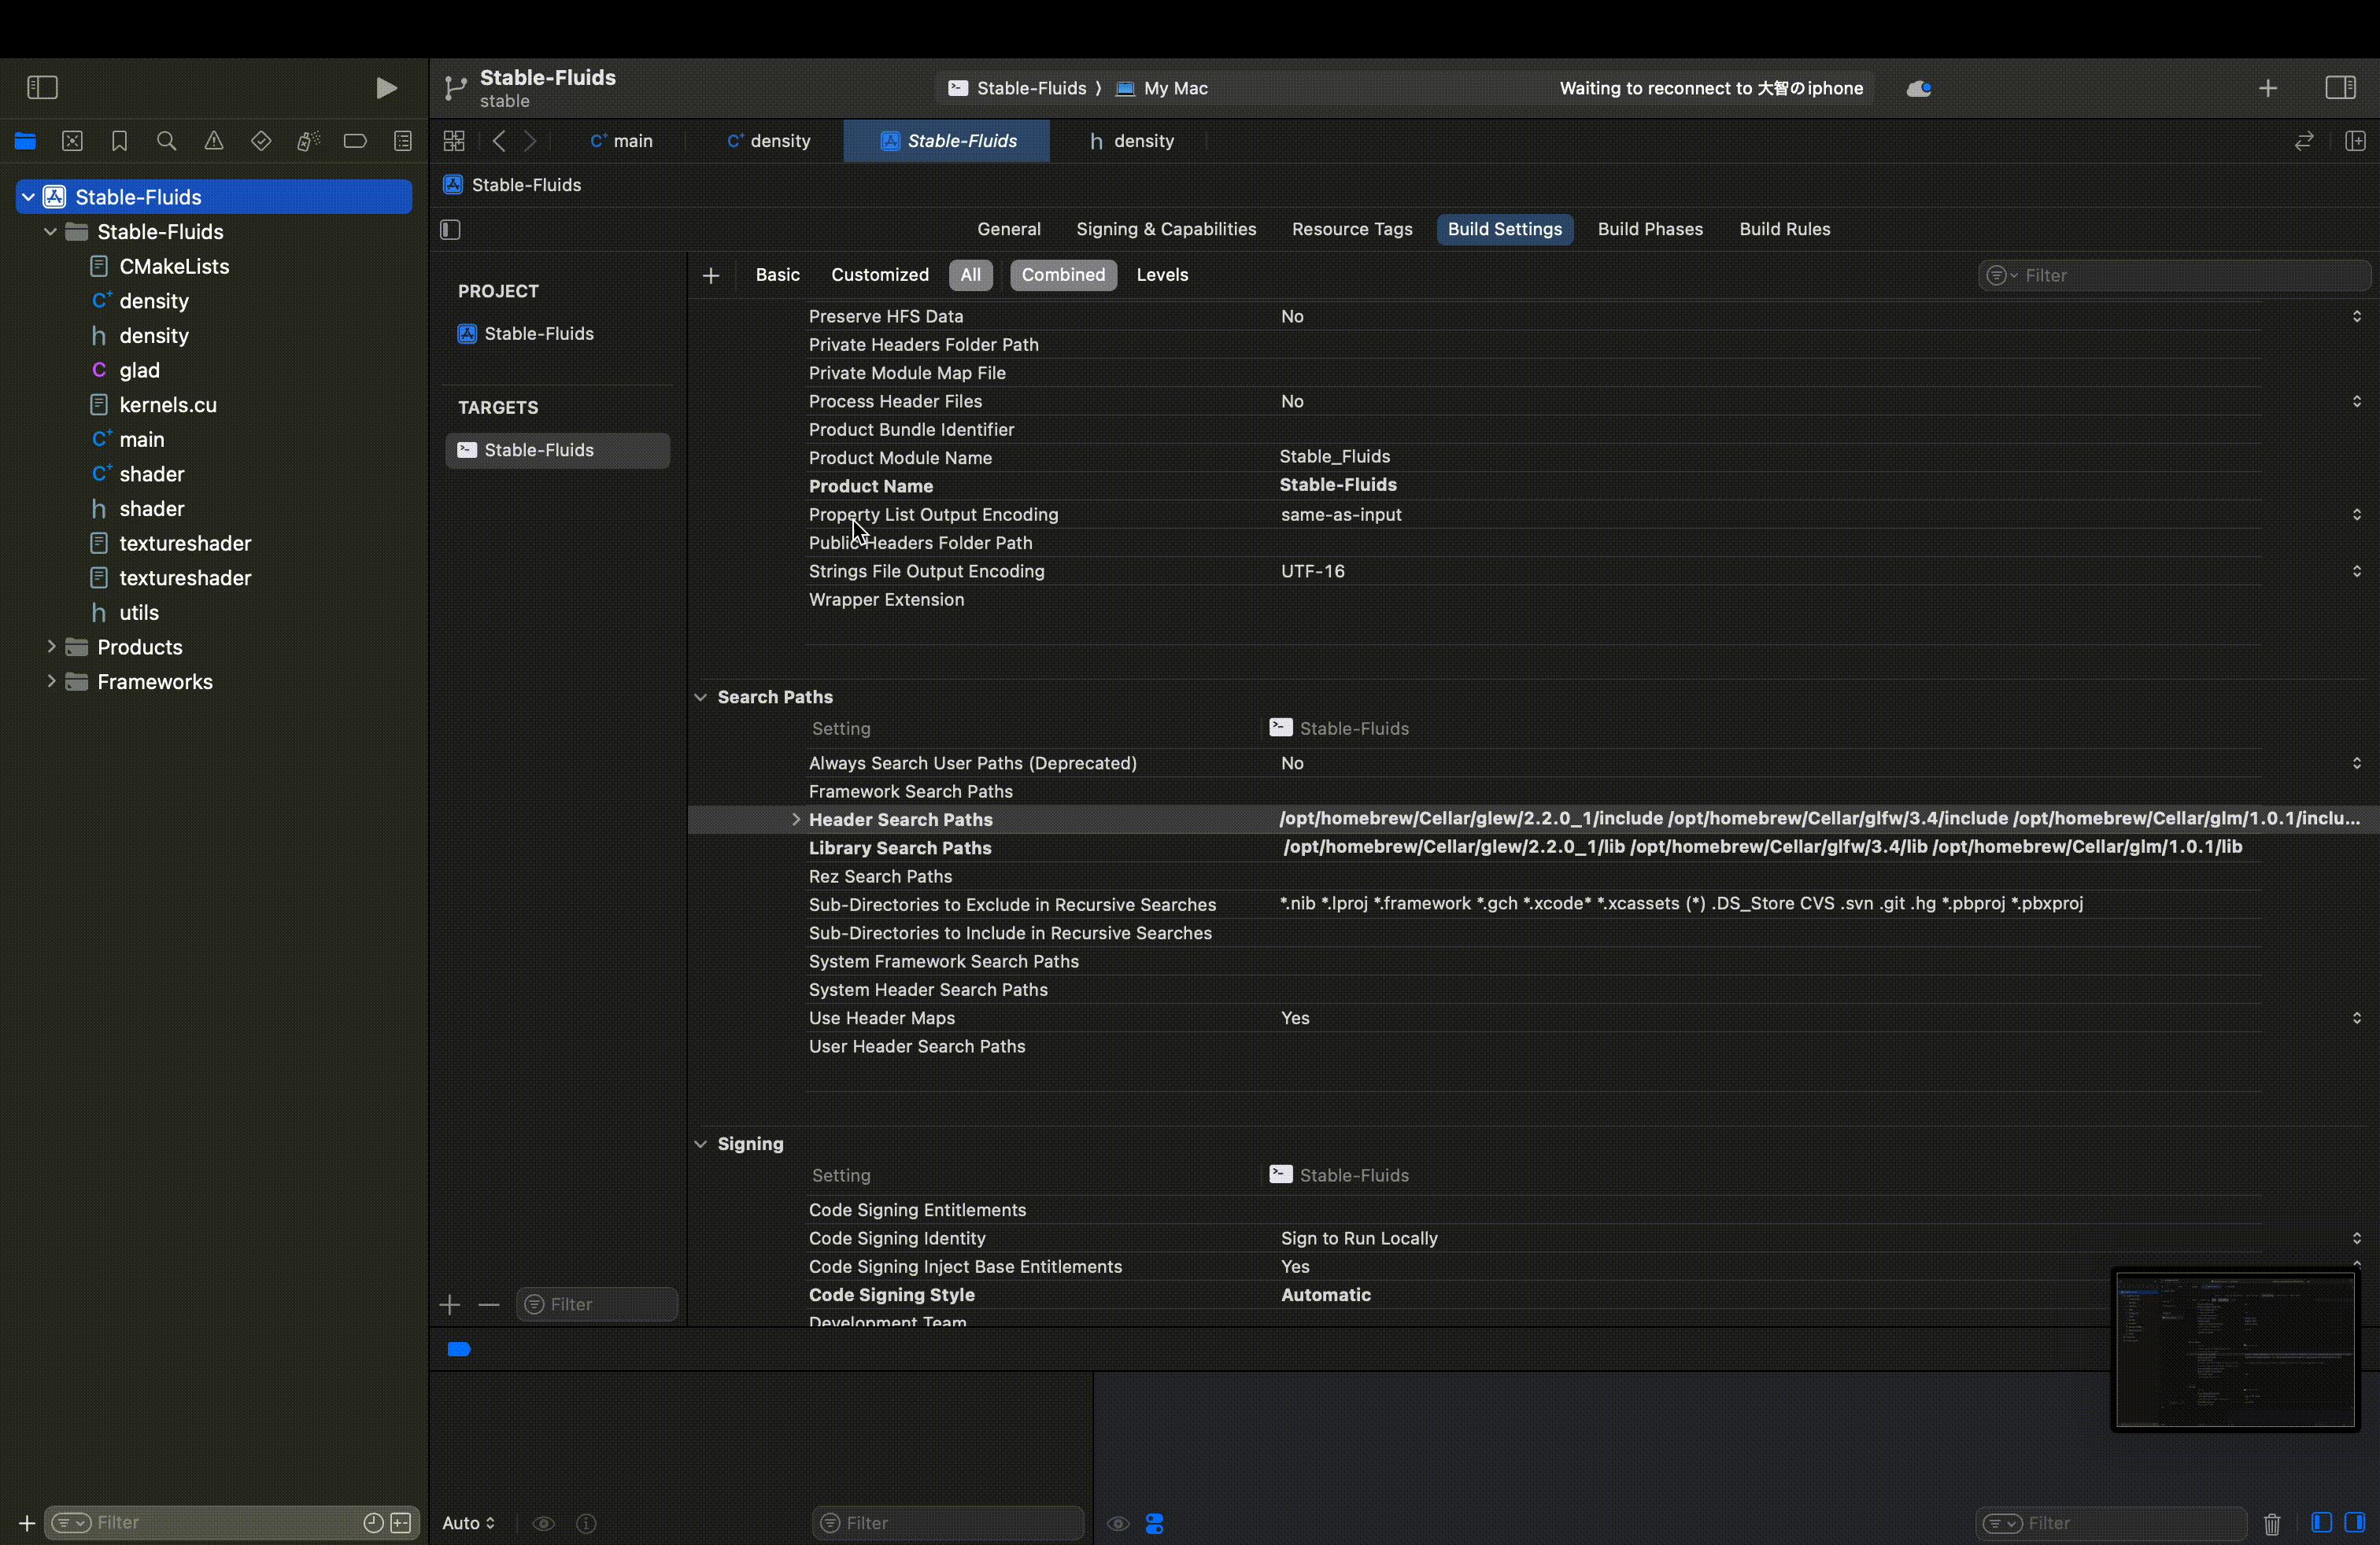
Task: Click the editor options arrows icon
Action: tap(2304, 141)
